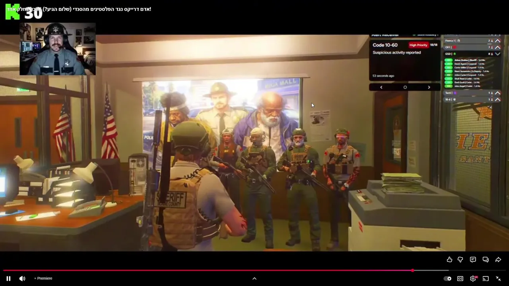509x286 pixels.
Task: Click the High Priority red badge
Action: pyautogui.click(x=418, y=45)
